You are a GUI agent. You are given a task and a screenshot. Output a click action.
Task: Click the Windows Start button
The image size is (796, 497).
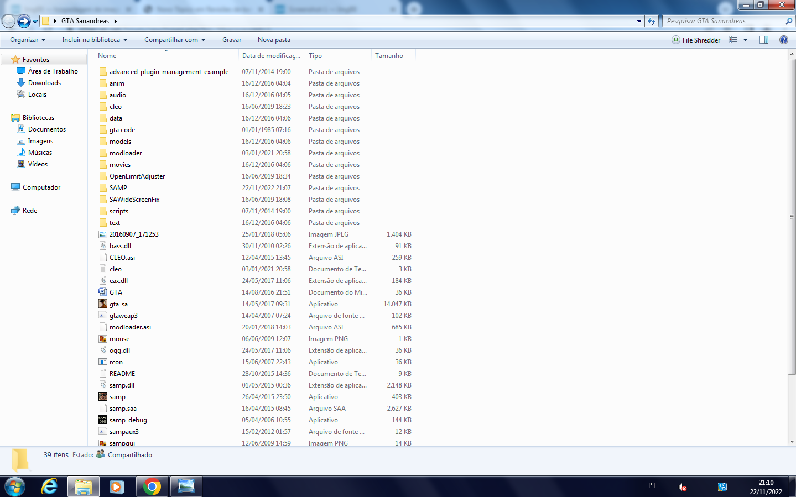[15, 486]
